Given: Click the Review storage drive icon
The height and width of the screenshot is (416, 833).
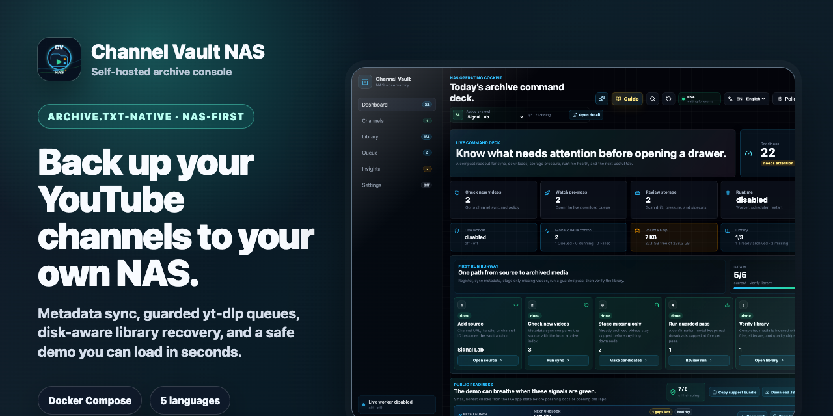Looking at the screenshot, I should coord(638,193).
